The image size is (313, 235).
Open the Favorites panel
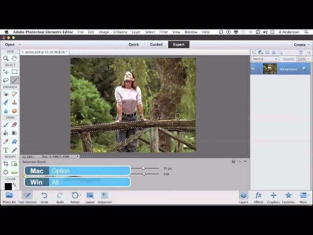(x=288, y=198)
